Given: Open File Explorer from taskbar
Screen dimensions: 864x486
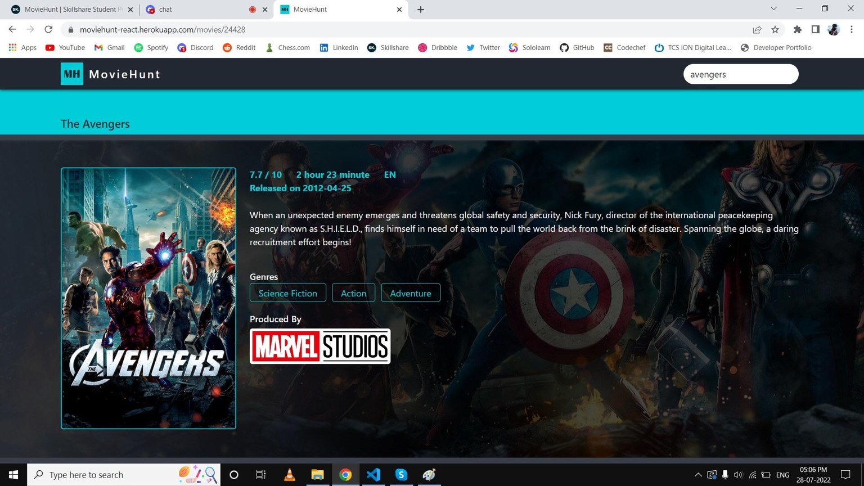Looking at the screenshot, I should point(318,475).
